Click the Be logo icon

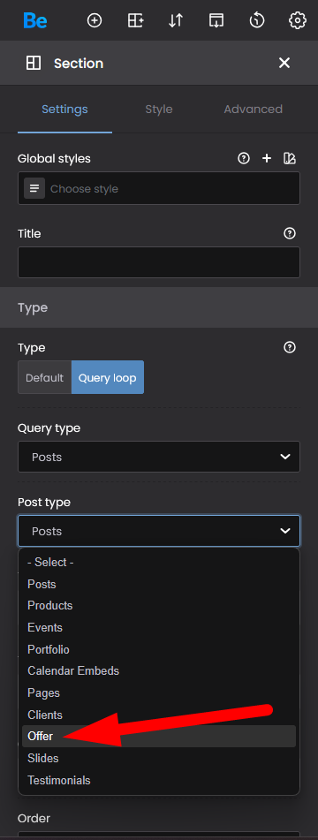tap(35, 20)
